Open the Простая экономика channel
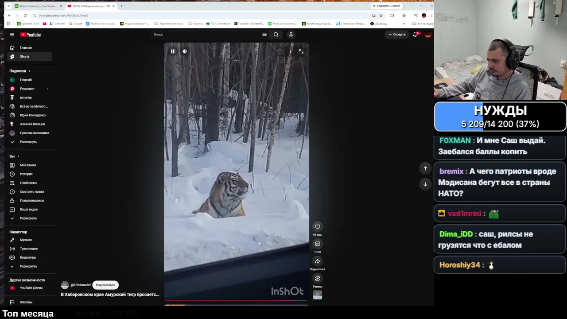This screenshot has height=319, width=567. point(30,133)
